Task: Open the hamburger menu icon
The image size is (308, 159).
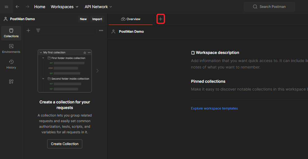Action: click(x=6, y=7)
